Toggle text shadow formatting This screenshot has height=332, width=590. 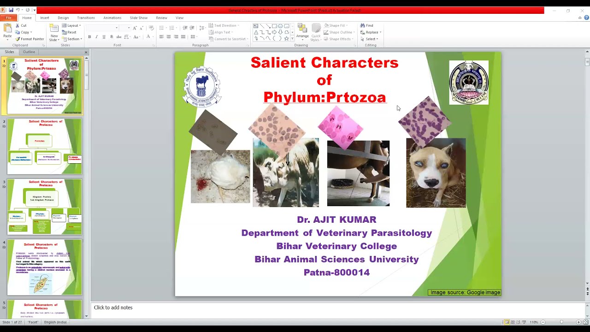pos(111,37)
